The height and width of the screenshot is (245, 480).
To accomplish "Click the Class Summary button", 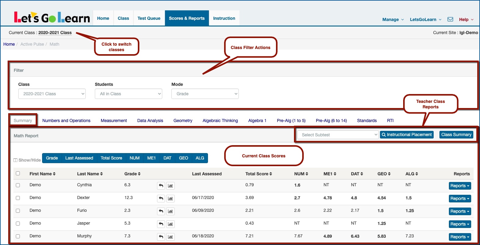I will click(x=456, y=135).
